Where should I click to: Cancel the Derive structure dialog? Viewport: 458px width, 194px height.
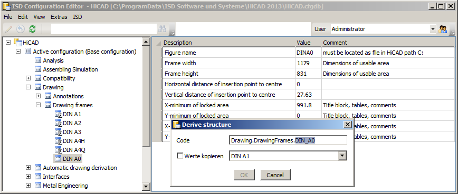point(275,175)
